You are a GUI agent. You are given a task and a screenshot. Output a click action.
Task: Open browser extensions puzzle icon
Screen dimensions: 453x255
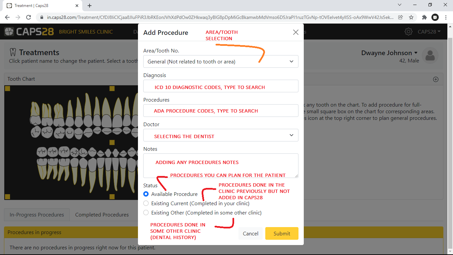click(x=424, y=17)
